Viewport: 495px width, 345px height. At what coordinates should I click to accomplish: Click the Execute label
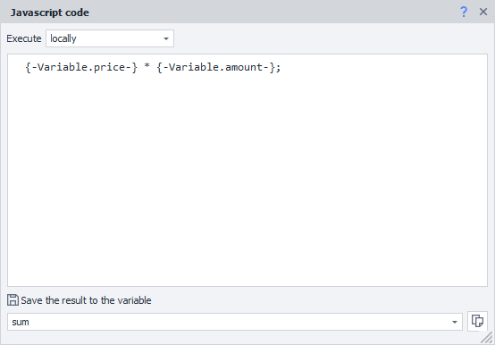(23, 38)
